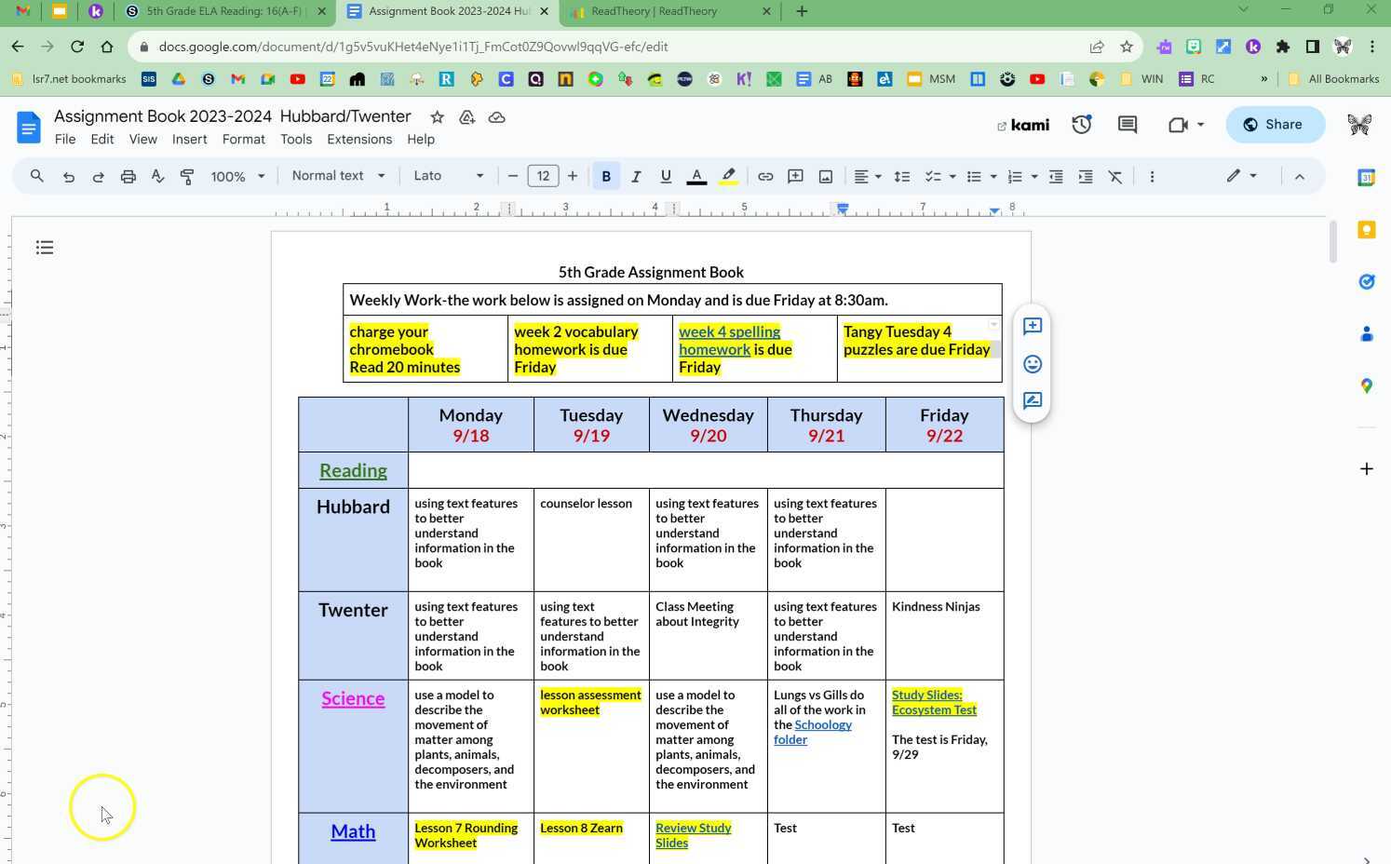Open version history via the clock icon

click(x=1081, y=124)
